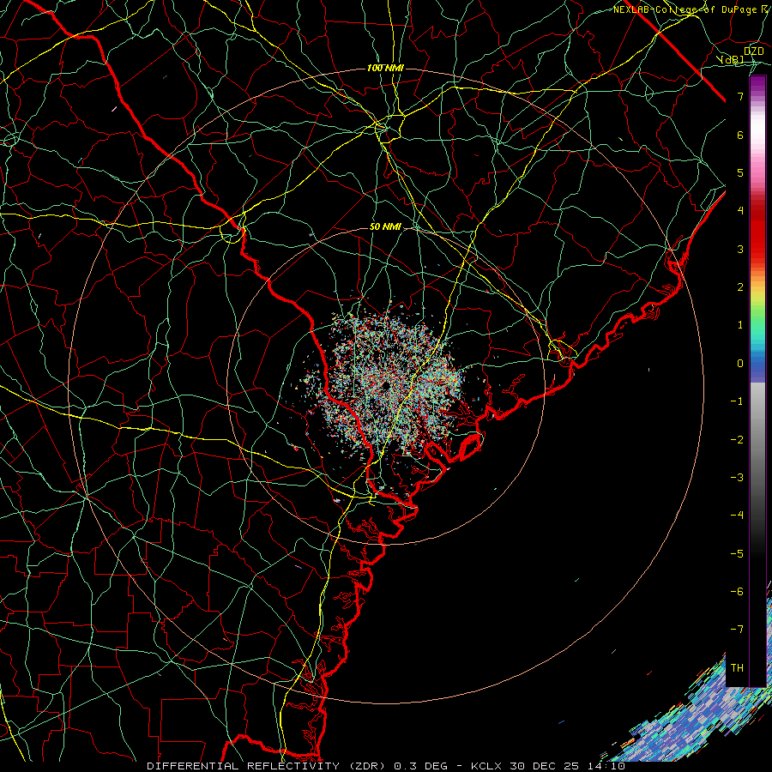This screenshot has height=772, width=772.
Task: Click the 7 tick label on color scale
Action: coord(740,96)
